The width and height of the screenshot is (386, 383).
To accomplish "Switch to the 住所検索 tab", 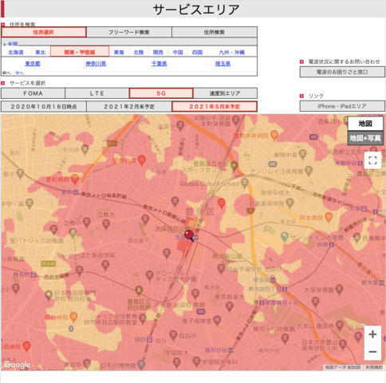I will [215, 32].
